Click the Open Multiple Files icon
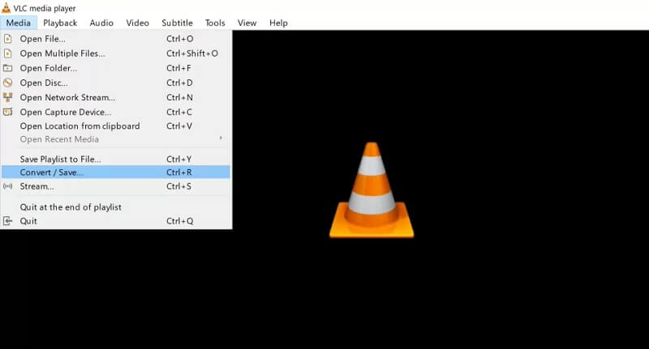This screenshot has width=649, height=349. 7,53
